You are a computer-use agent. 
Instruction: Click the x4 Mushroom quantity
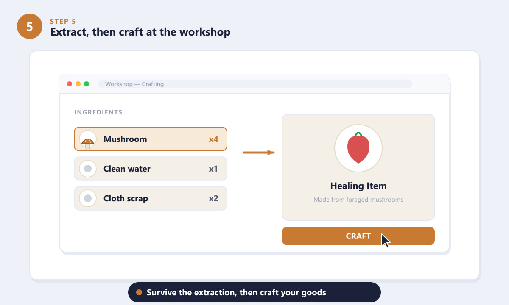(x=213, y=139)
